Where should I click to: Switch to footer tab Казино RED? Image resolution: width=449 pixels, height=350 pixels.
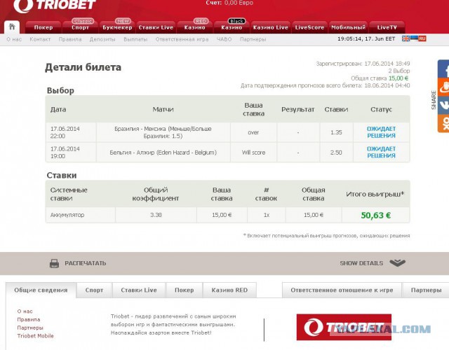230,290
